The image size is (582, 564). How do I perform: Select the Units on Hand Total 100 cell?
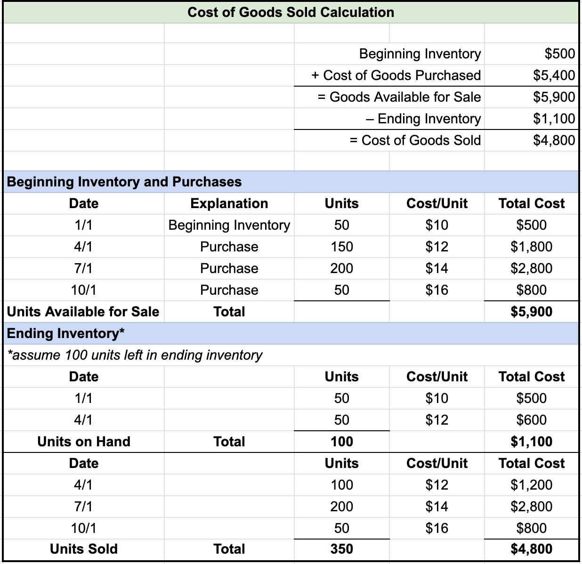341,441
